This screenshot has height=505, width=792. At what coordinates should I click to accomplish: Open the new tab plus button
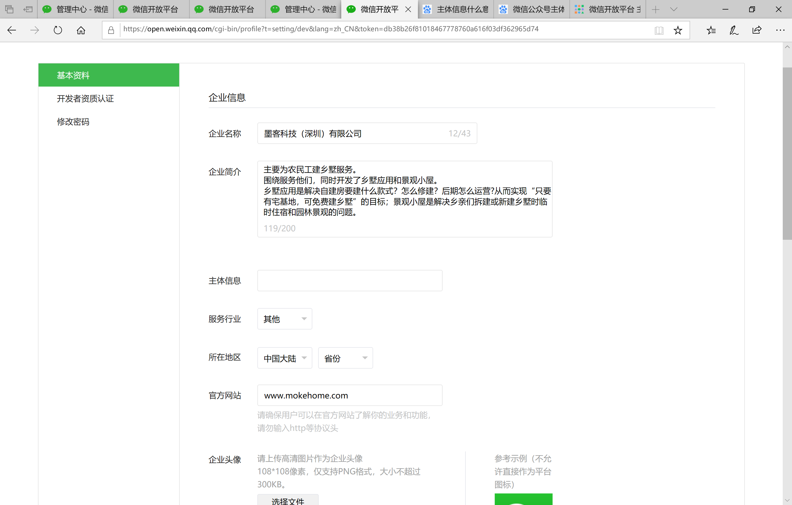[655, 9]
